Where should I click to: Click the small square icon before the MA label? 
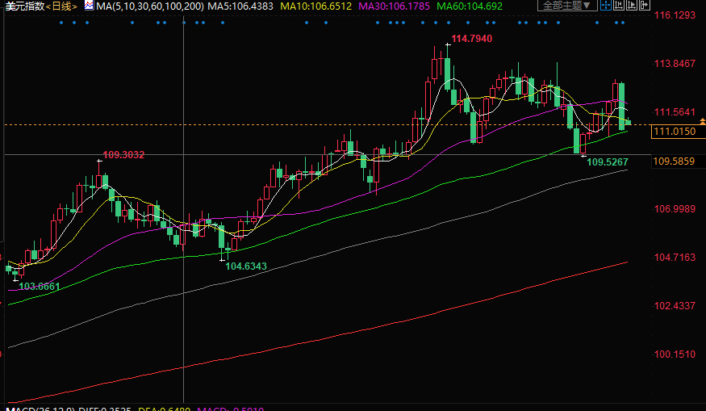point(89,6)
